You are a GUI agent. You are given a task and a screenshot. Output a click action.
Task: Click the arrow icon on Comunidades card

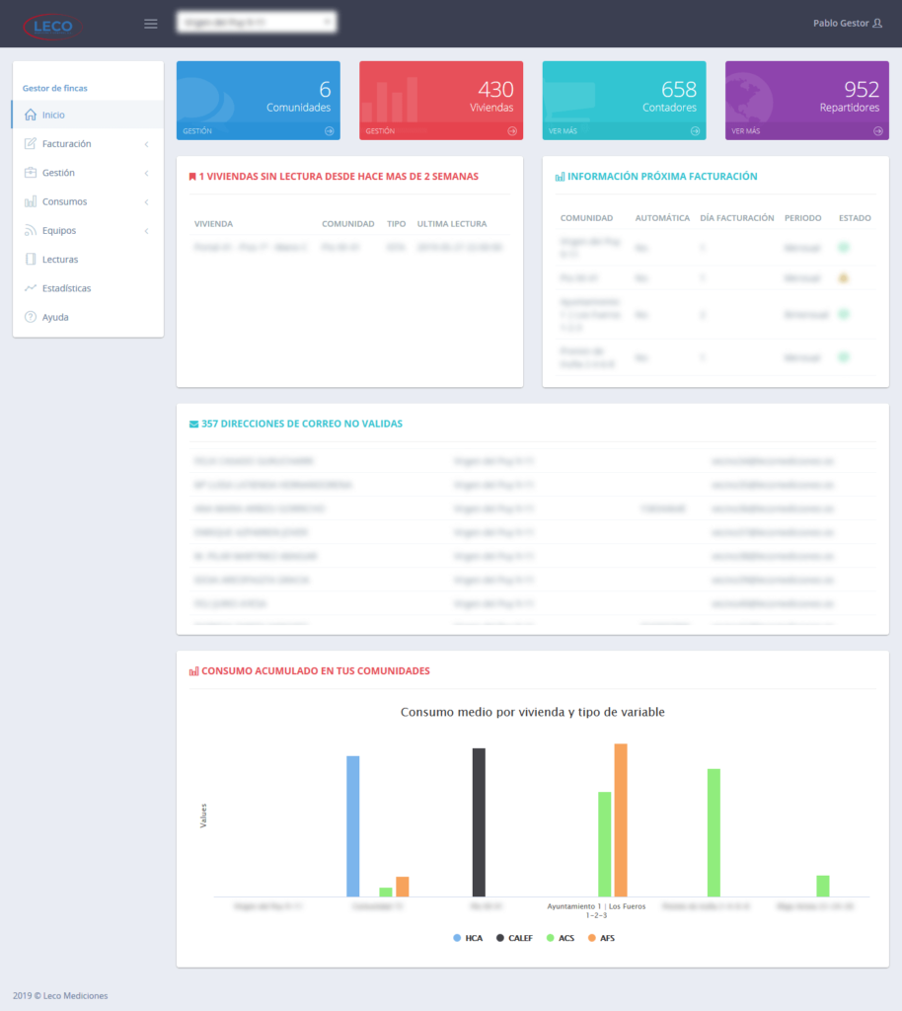coord(329,130)
